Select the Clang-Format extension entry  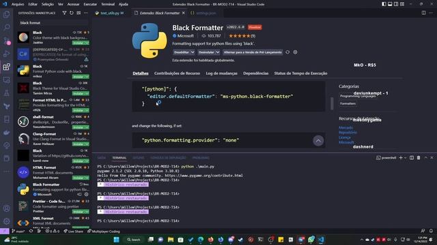(x=53, y=139)
